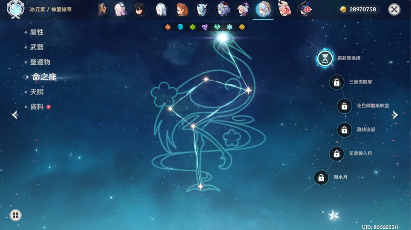The height and width of the screenshot is (230, 411).
Task: Click the locked 間水月 constellation node
Action: [321, 178]
